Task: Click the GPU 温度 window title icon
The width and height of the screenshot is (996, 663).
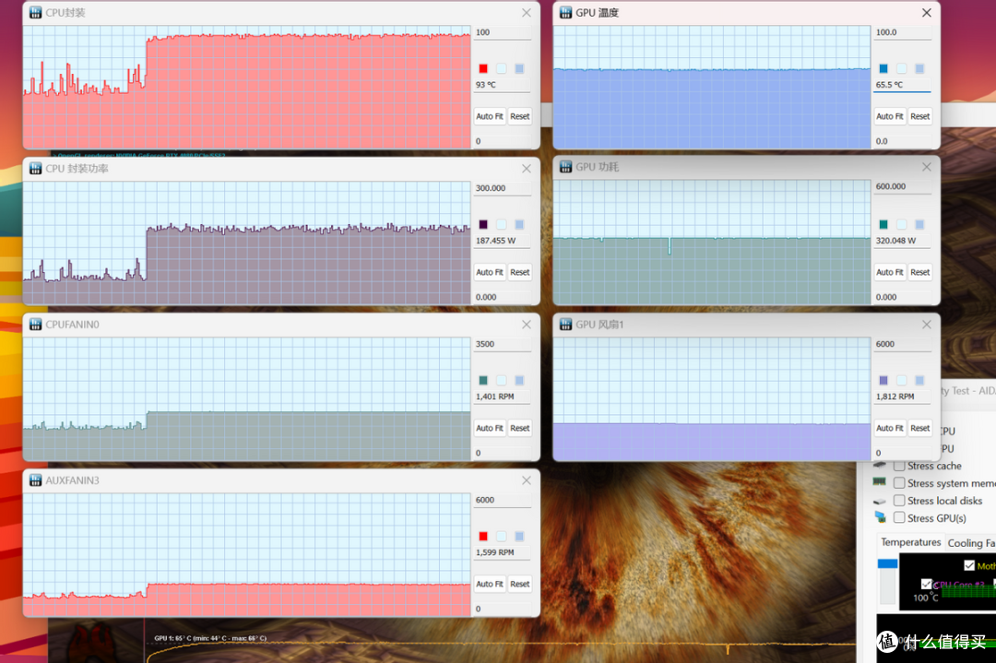Action: point(565,13)
